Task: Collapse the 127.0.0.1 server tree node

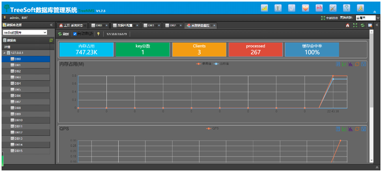Action: coord(5,53)
